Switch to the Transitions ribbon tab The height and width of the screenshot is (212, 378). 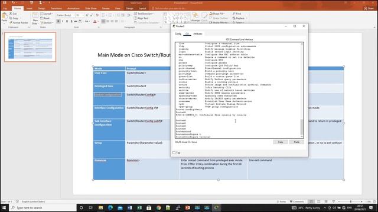pos(57,8)
